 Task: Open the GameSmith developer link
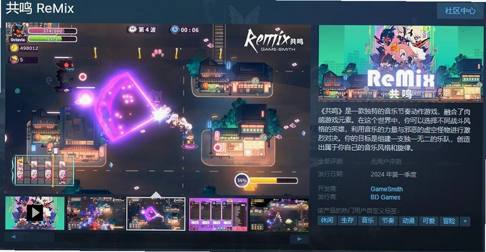coord(386,189)
